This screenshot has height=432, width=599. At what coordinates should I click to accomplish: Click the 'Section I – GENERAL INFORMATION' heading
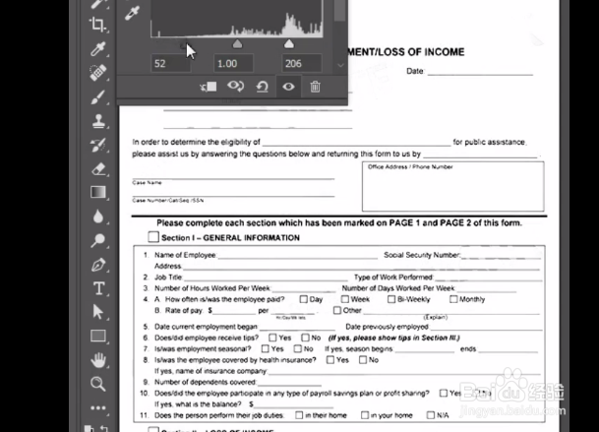pyautogui.click(x=230, y=238)
